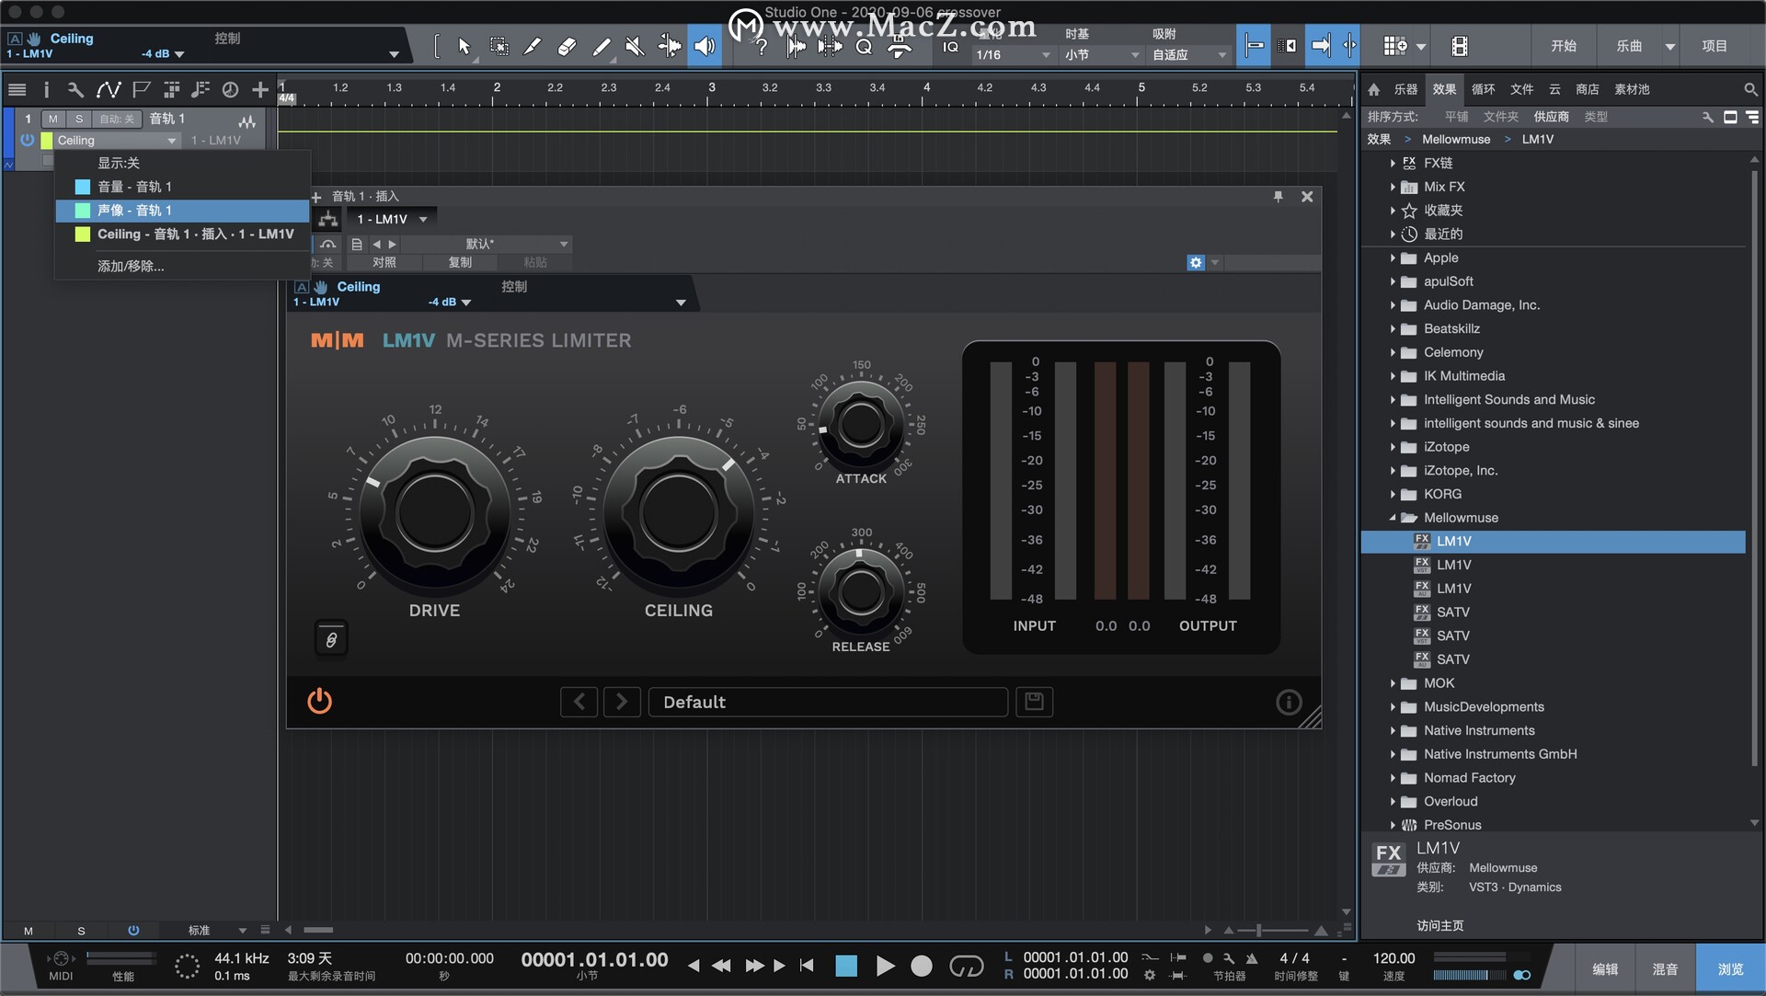
Task: Select the Mute tool
Action: [x=635, y=46]
